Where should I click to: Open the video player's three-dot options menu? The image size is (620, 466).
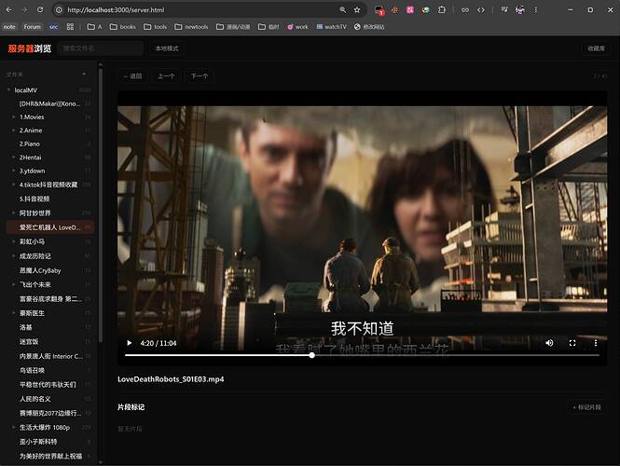coord(596,343)
